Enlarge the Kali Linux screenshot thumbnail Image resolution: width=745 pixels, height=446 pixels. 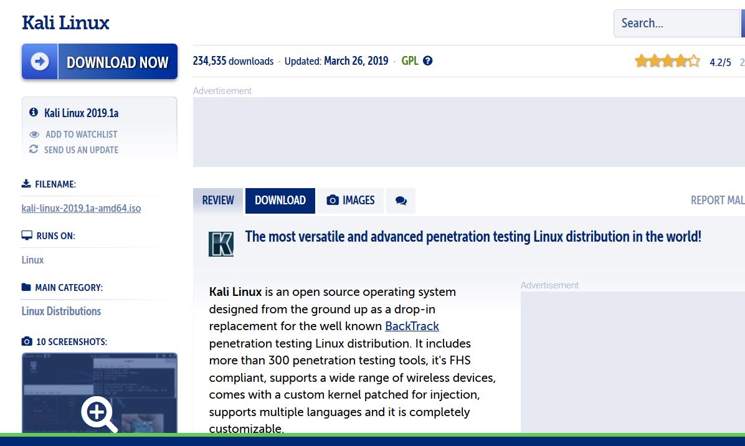[x=99, y=393]
